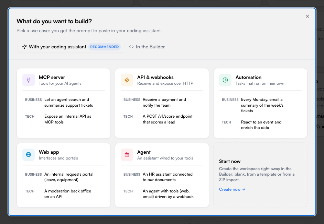Click the 'What do you want to build?' heading
Viewport: 324px width, 224px height.
pos(54,21)
